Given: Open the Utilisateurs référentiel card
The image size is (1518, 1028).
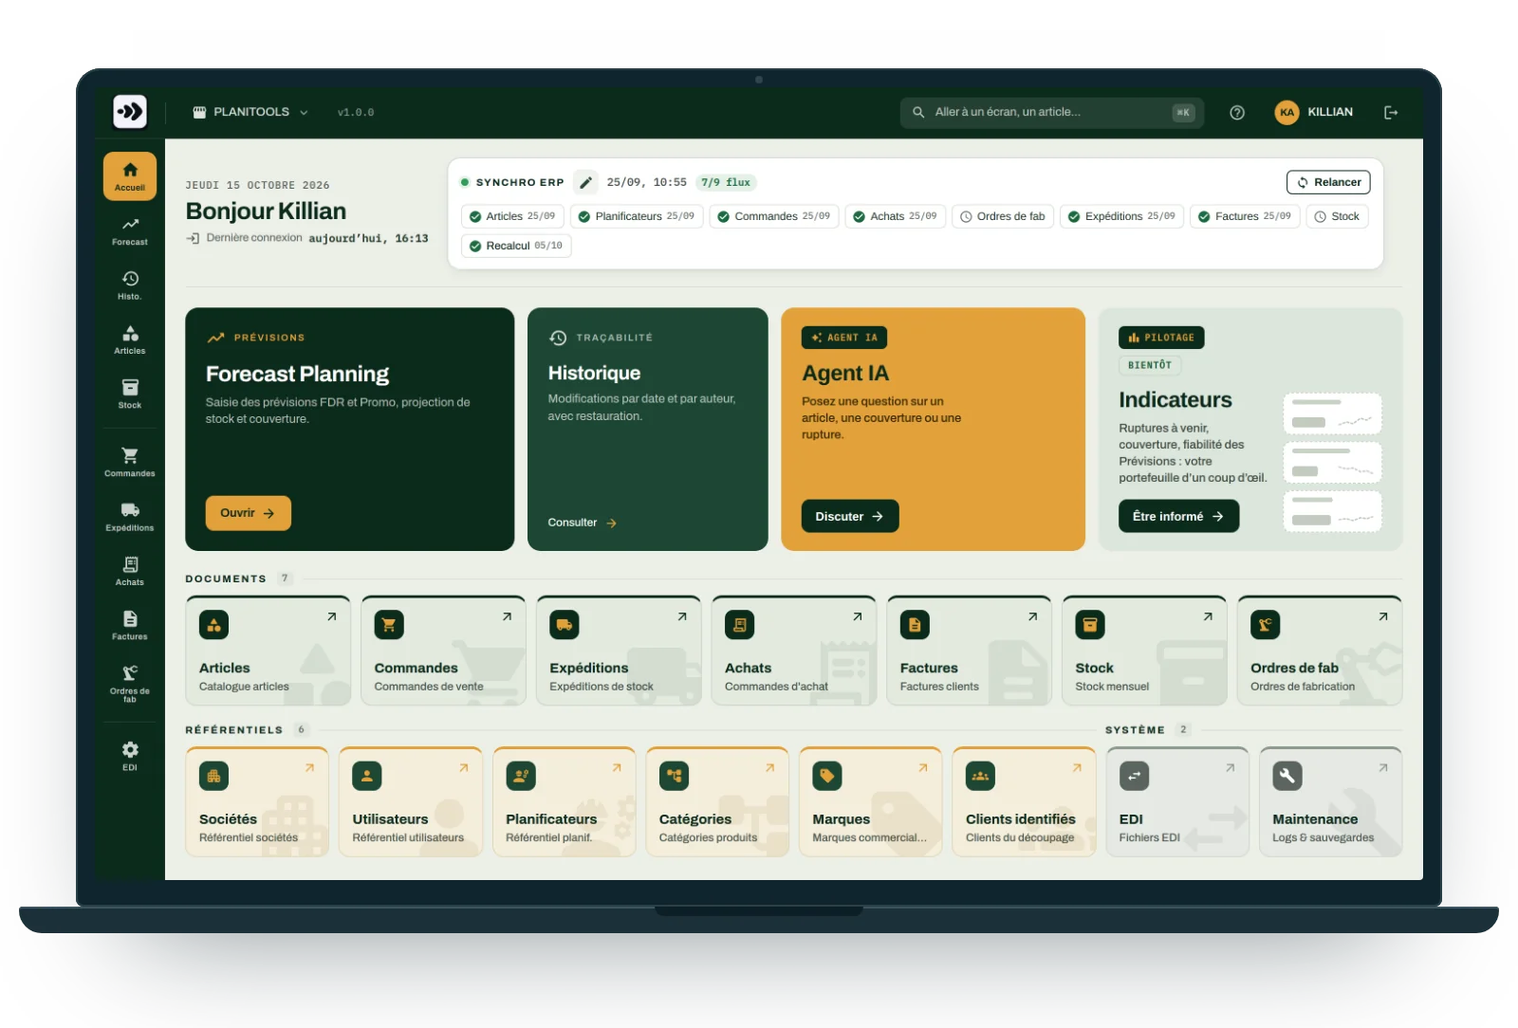Looking at the screenshot, I should tap(411, 802).
